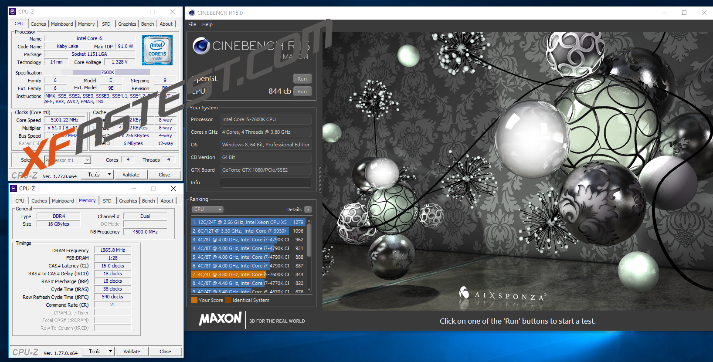Select the i7-4790K ranking row scoring 888

(x=248, y=257)
